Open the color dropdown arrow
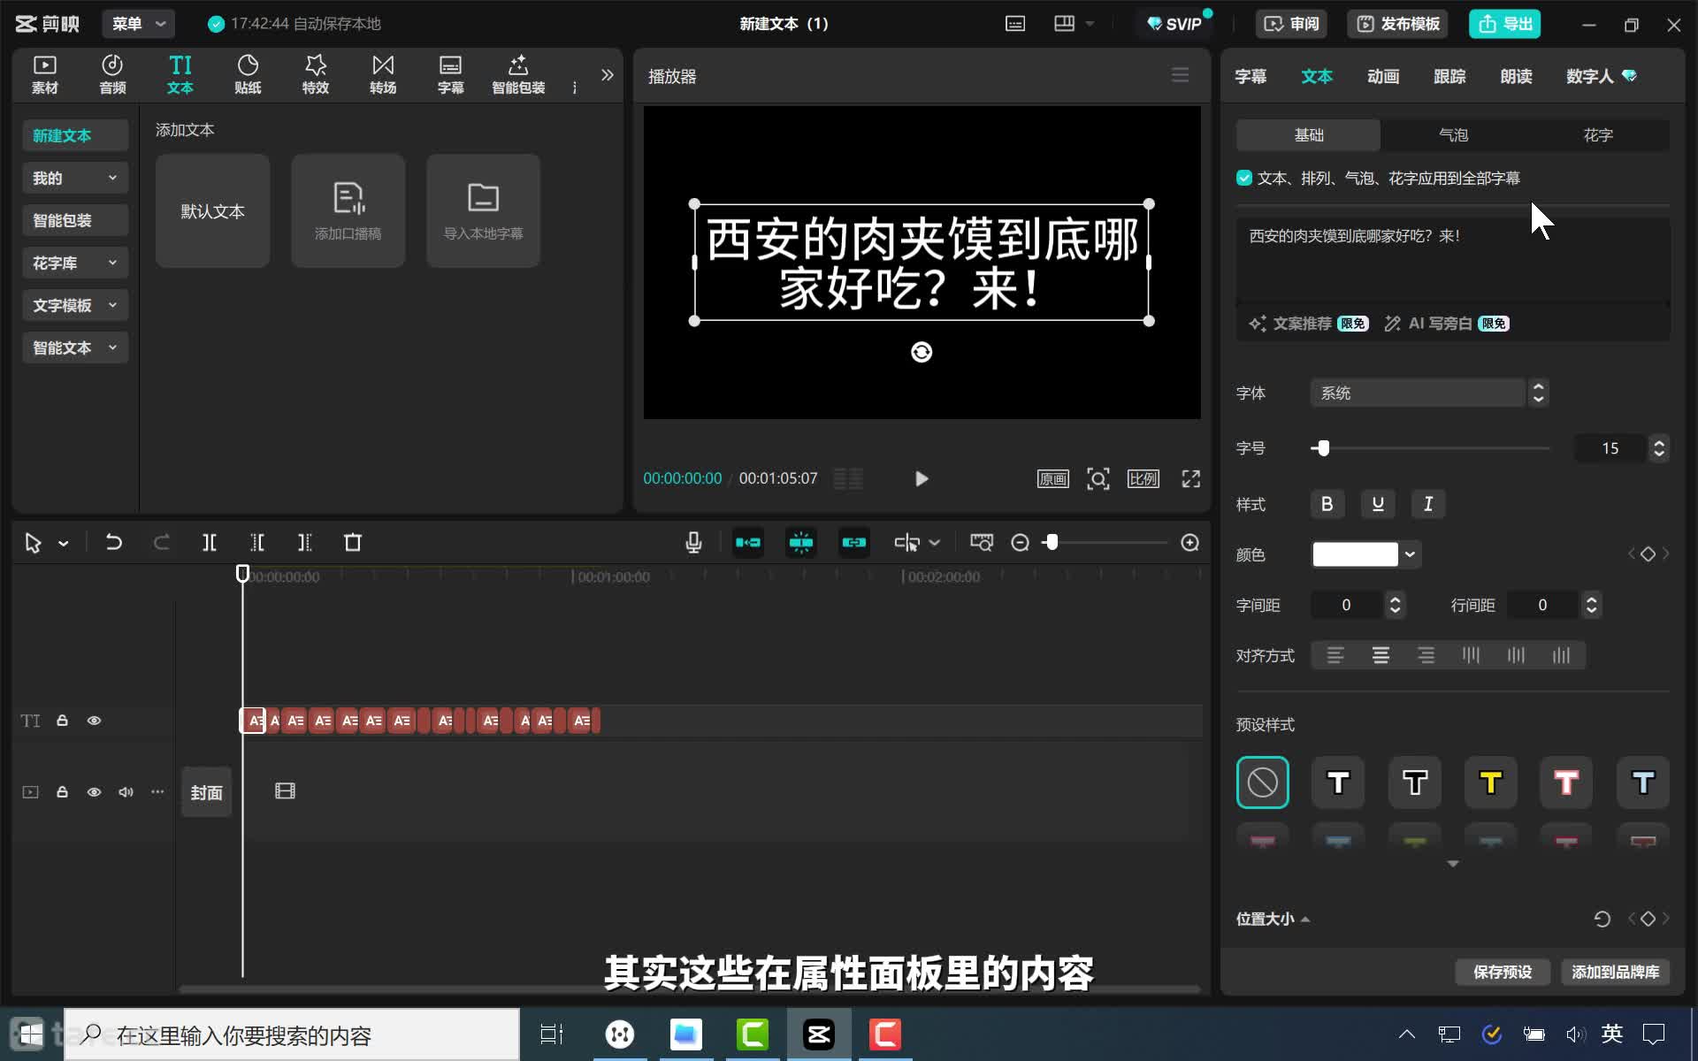This screenshot has width=1698, height=1061. point(1410,554)
